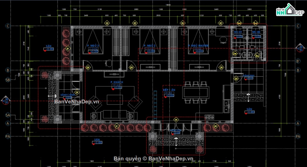Click the section marker on the left edge
This screenshot has height=167, width=307.
pyautogui.click(x=5, y=101)
